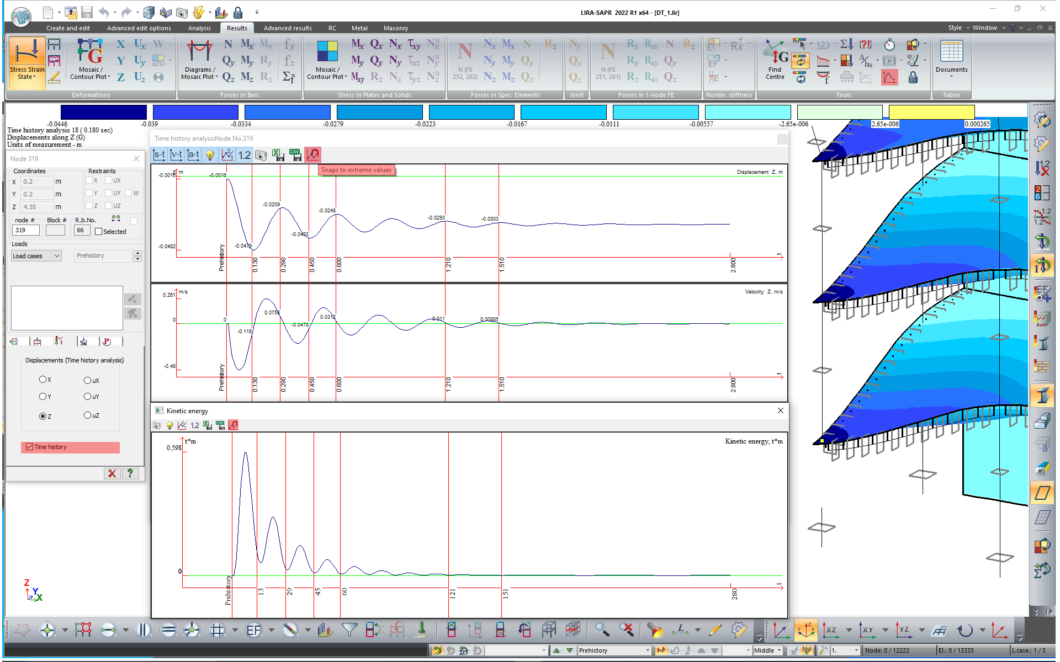Click the camera snapshot icon on the graph toolbar

point(260,155)
